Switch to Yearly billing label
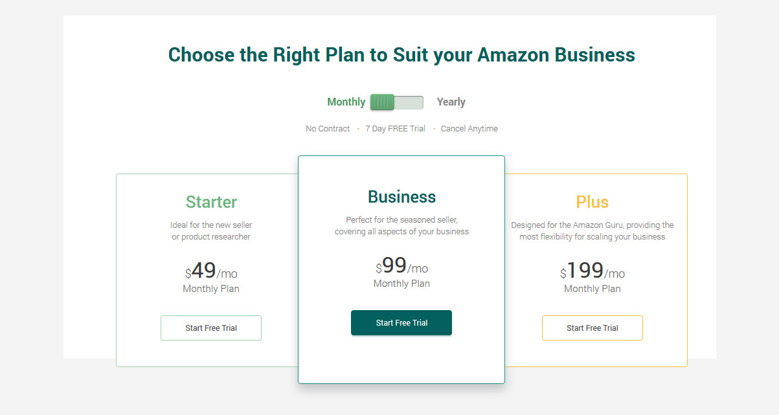Screen dimensions: 779x415 pos(451,102)
